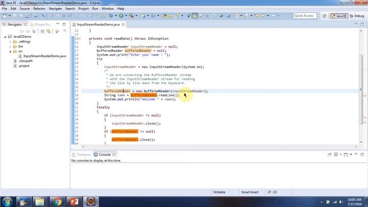The height and width of the screenshot is (207, 368).
Task: Open the Refactor menu
Action: (39, 9)
